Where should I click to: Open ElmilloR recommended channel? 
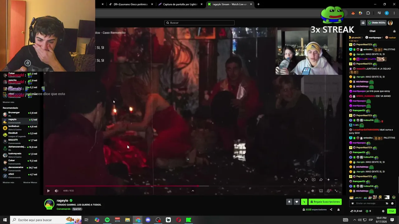tap(20, 135)
